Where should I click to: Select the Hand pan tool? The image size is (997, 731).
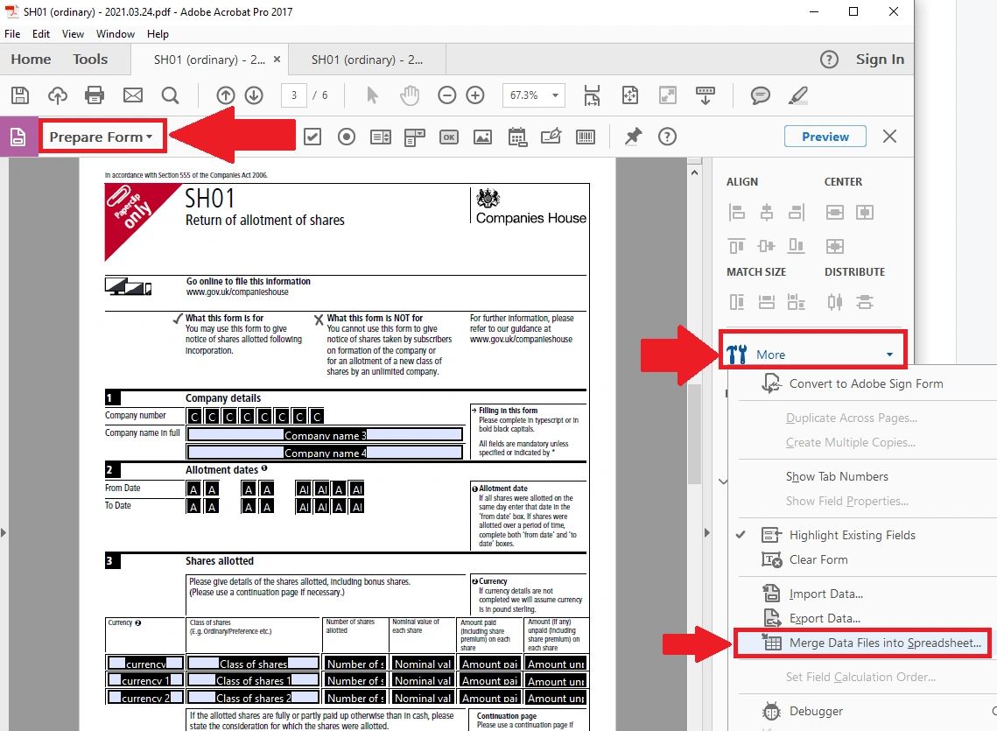tap(411, 95)
